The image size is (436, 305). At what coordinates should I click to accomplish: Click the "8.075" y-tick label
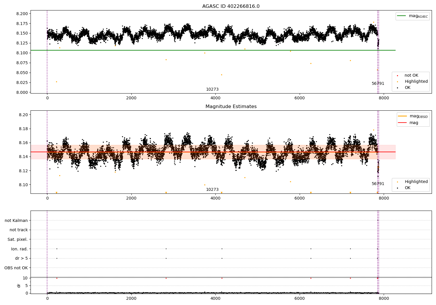coord(22,63)
